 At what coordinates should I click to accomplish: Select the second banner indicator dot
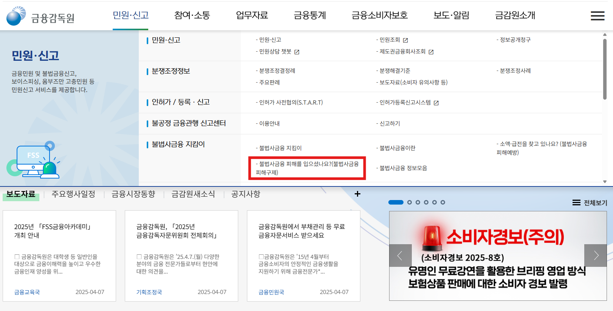[410, 202]
